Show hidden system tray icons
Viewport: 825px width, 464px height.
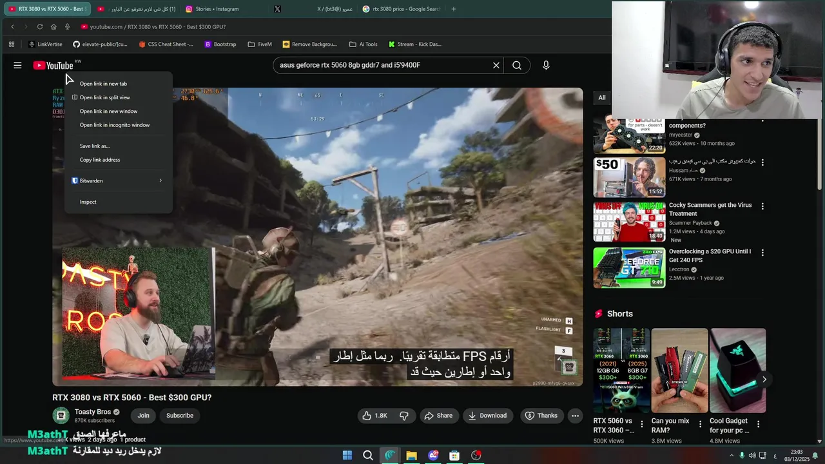[732, 456]
